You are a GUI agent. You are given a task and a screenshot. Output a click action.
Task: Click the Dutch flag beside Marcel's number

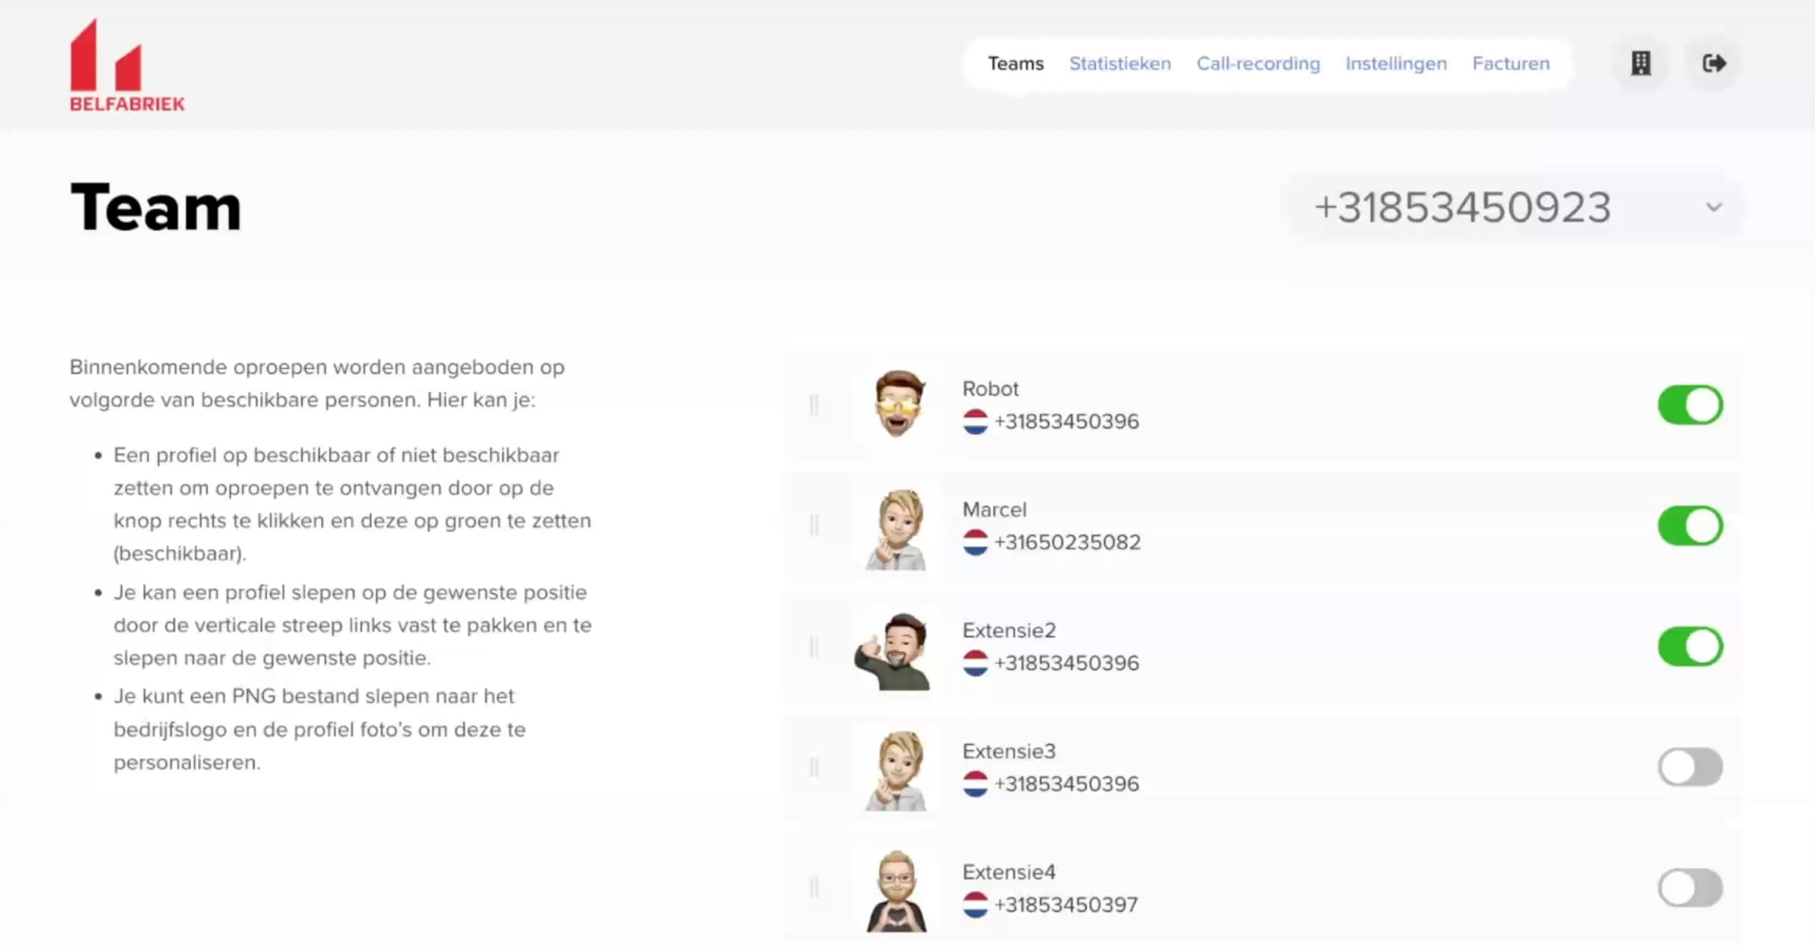tap(976, 544)
